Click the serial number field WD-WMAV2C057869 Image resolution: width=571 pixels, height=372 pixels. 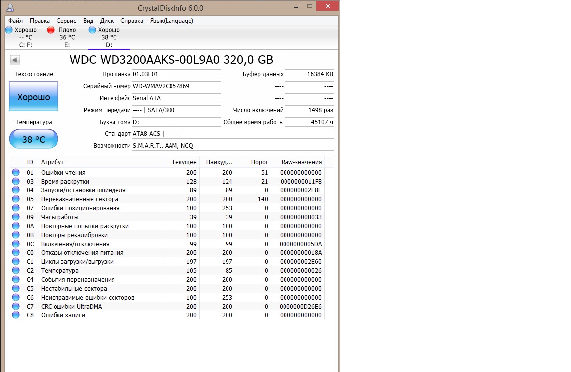tap(176, 86)
